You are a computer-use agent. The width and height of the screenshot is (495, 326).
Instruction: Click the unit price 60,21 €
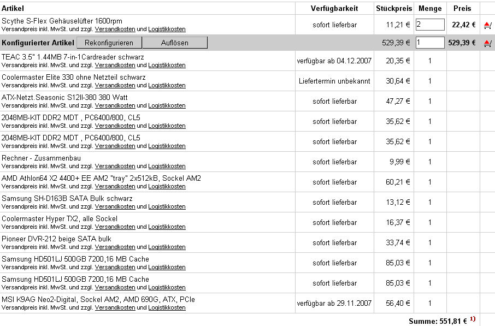[398, 182]
